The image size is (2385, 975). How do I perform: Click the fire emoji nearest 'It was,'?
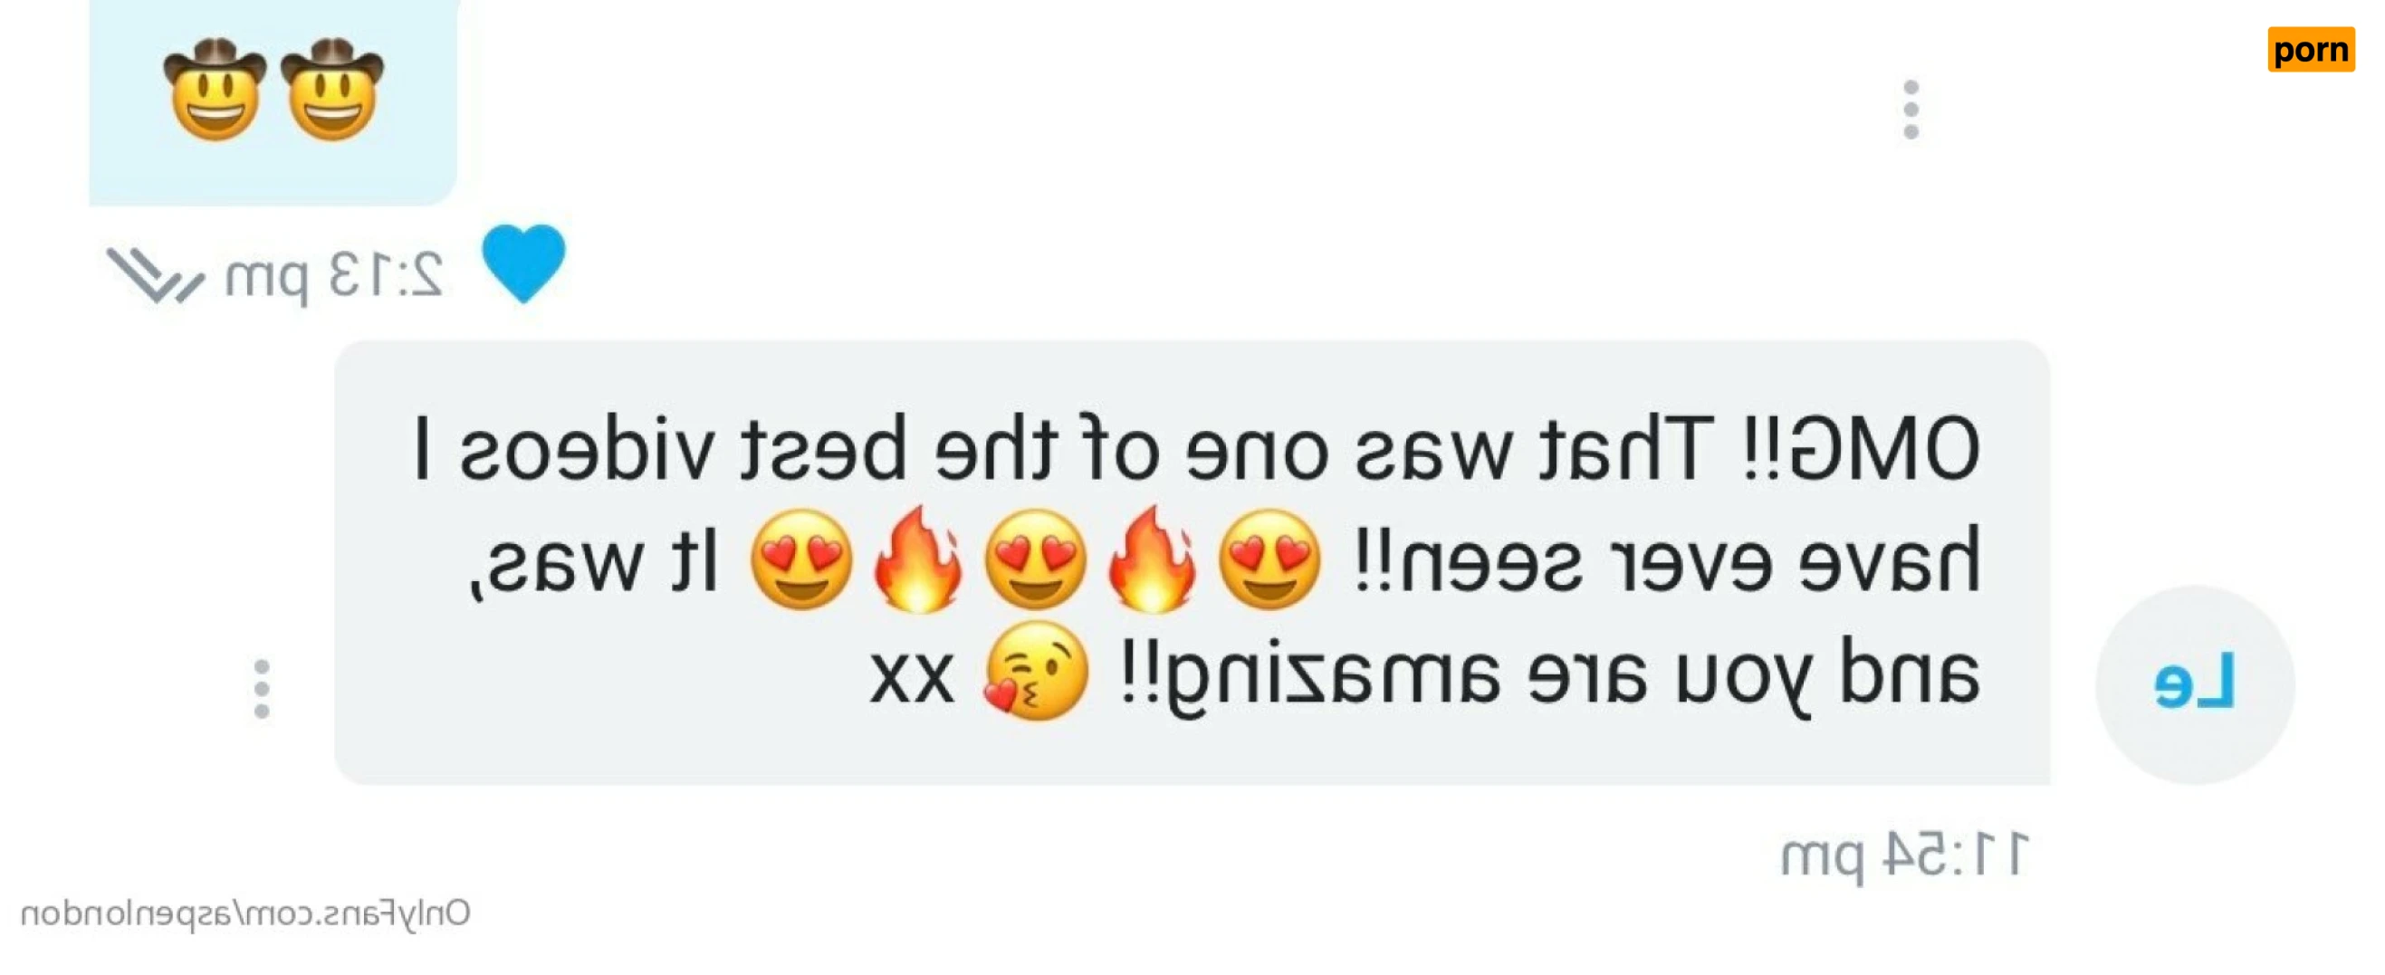[918, 559]
